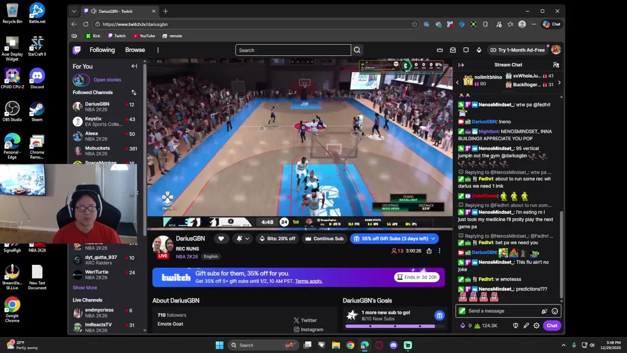Open tab search dropdown in browser

pos(74,11)
